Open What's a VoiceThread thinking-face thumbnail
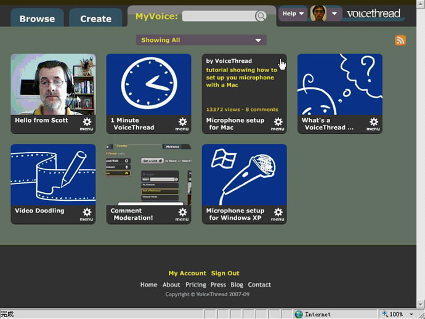Viewport: 425px width, 319px height. tap(340, 84)
